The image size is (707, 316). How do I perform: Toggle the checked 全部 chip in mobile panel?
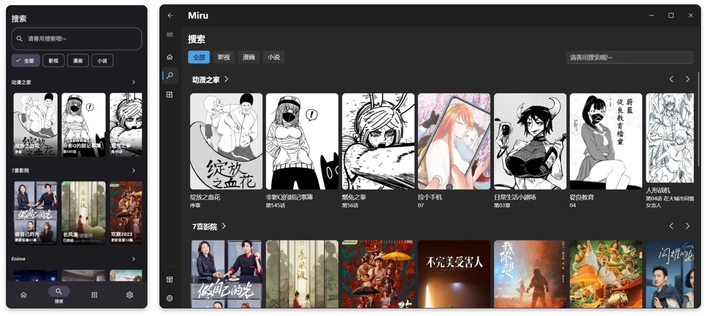pyautogui.click(x=25, y=61)
